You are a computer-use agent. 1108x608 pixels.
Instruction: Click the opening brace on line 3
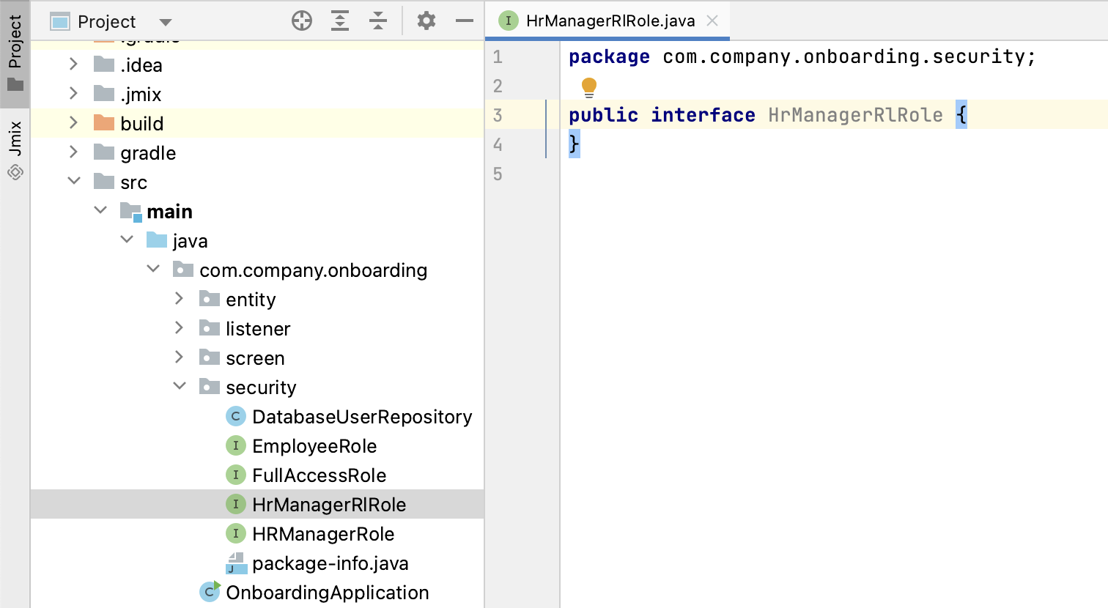pyautogui.click(x=961, y=115)
